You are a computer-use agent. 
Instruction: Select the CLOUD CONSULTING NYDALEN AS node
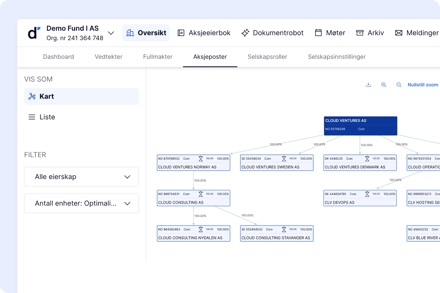point(194,234)
